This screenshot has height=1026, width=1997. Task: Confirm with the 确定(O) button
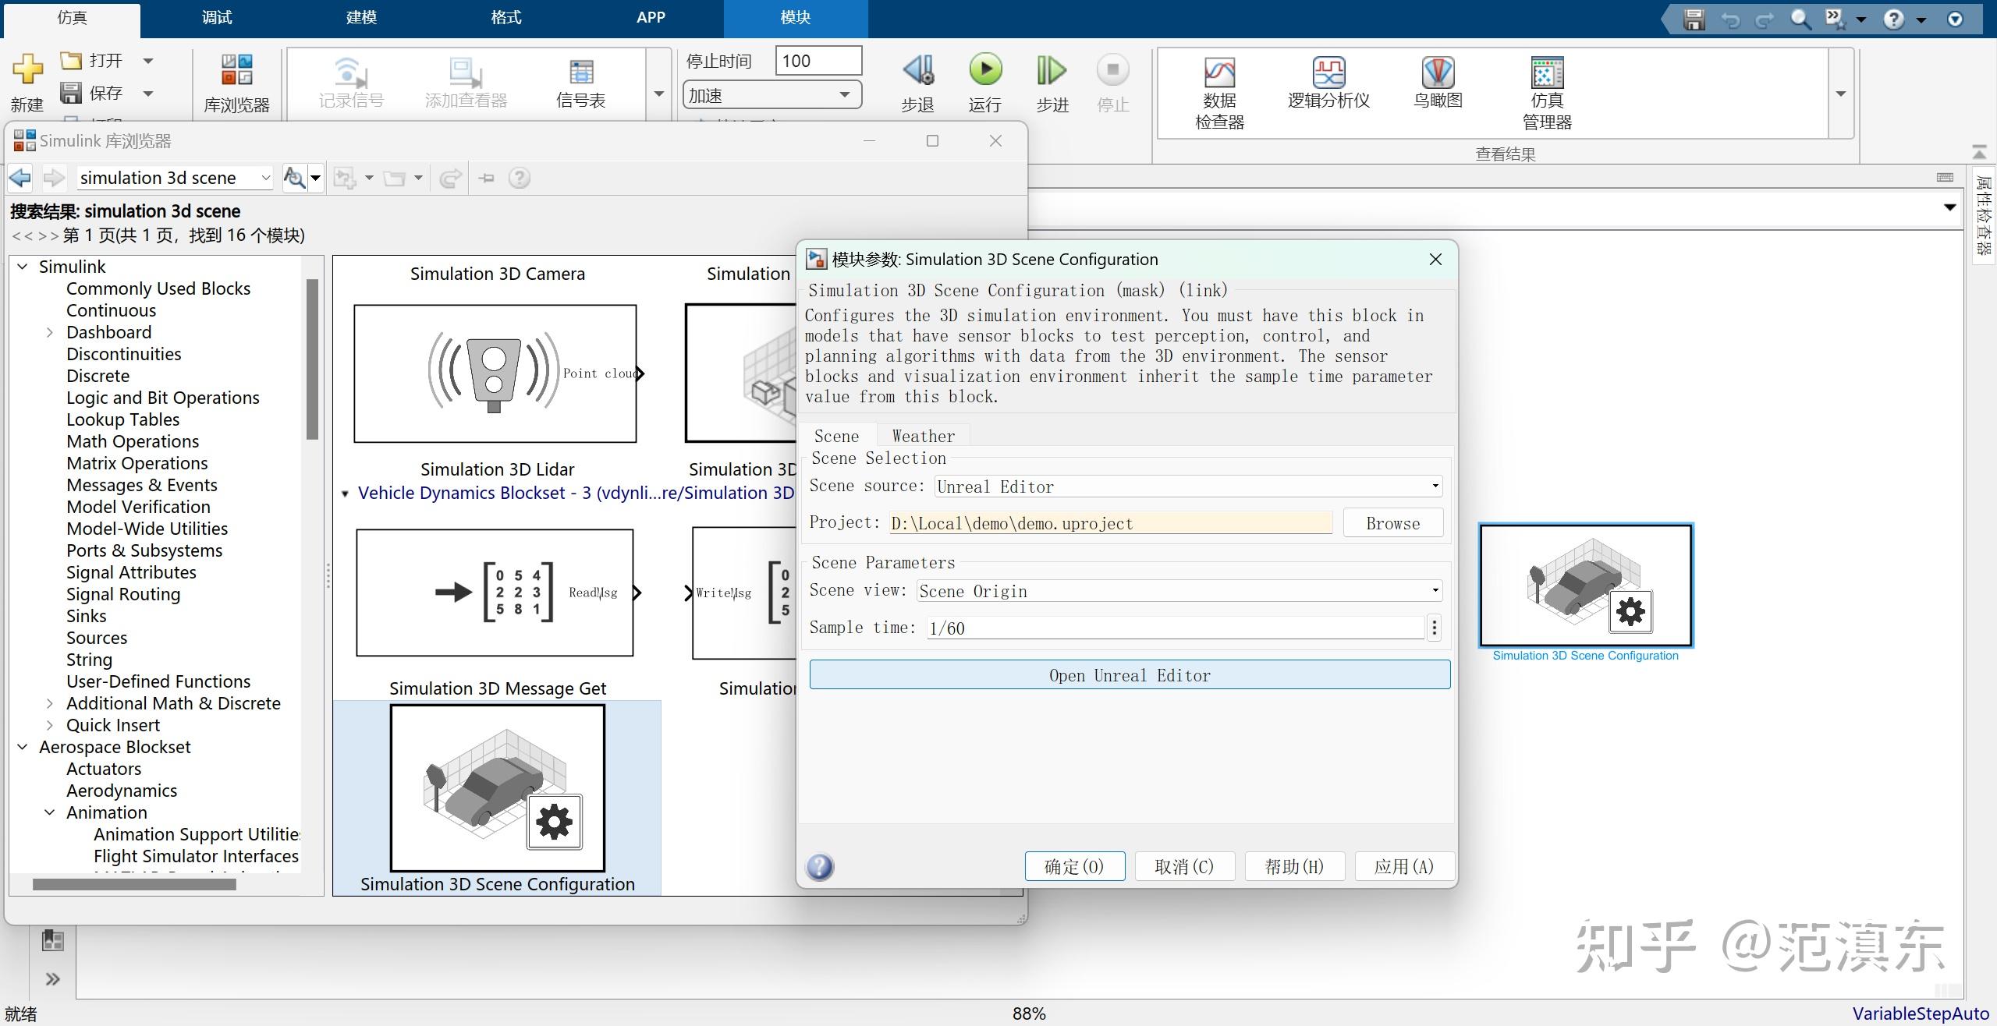1074,867
